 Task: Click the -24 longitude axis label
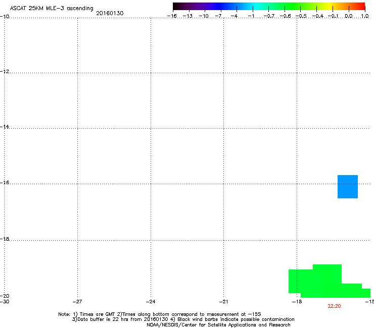(x=151, y=302)
